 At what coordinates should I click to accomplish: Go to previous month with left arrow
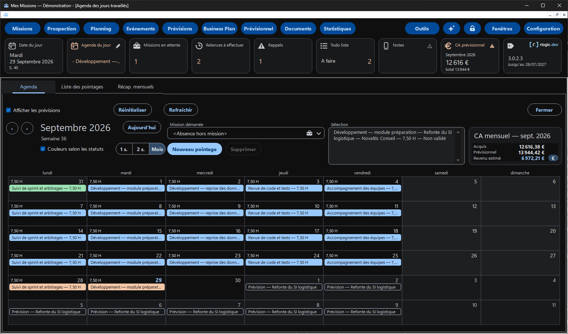tap(12, 128)
